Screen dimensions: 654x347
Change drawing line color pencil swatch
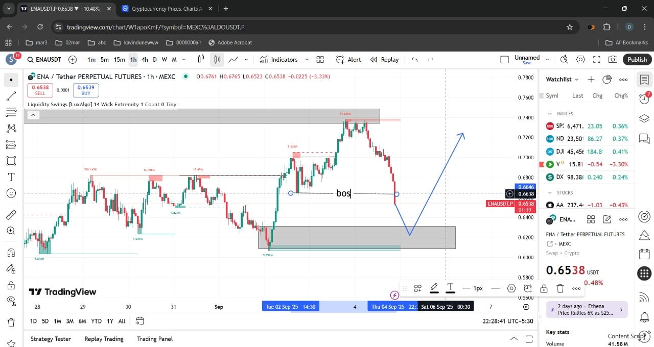click(x=434, y=288)
